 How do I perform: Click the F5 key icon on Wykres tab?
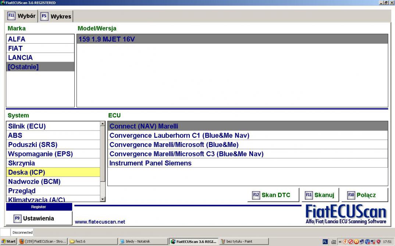click(x=45, y=16)
